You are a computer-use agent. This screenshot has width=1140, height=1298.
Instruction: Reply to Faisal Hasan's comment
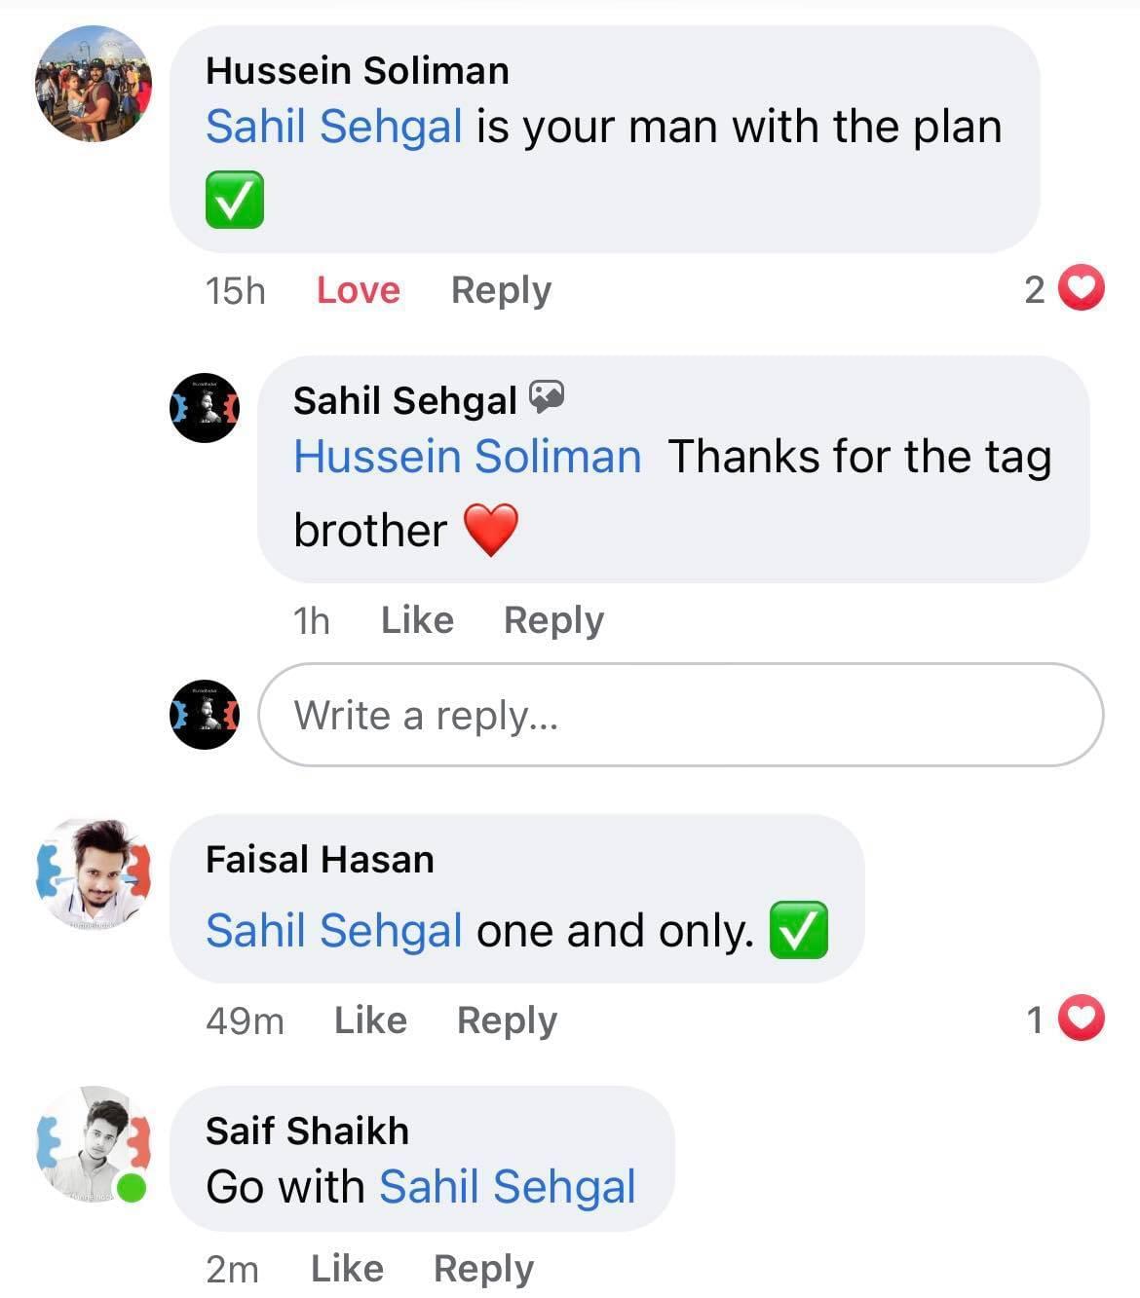coord(507,1020)
